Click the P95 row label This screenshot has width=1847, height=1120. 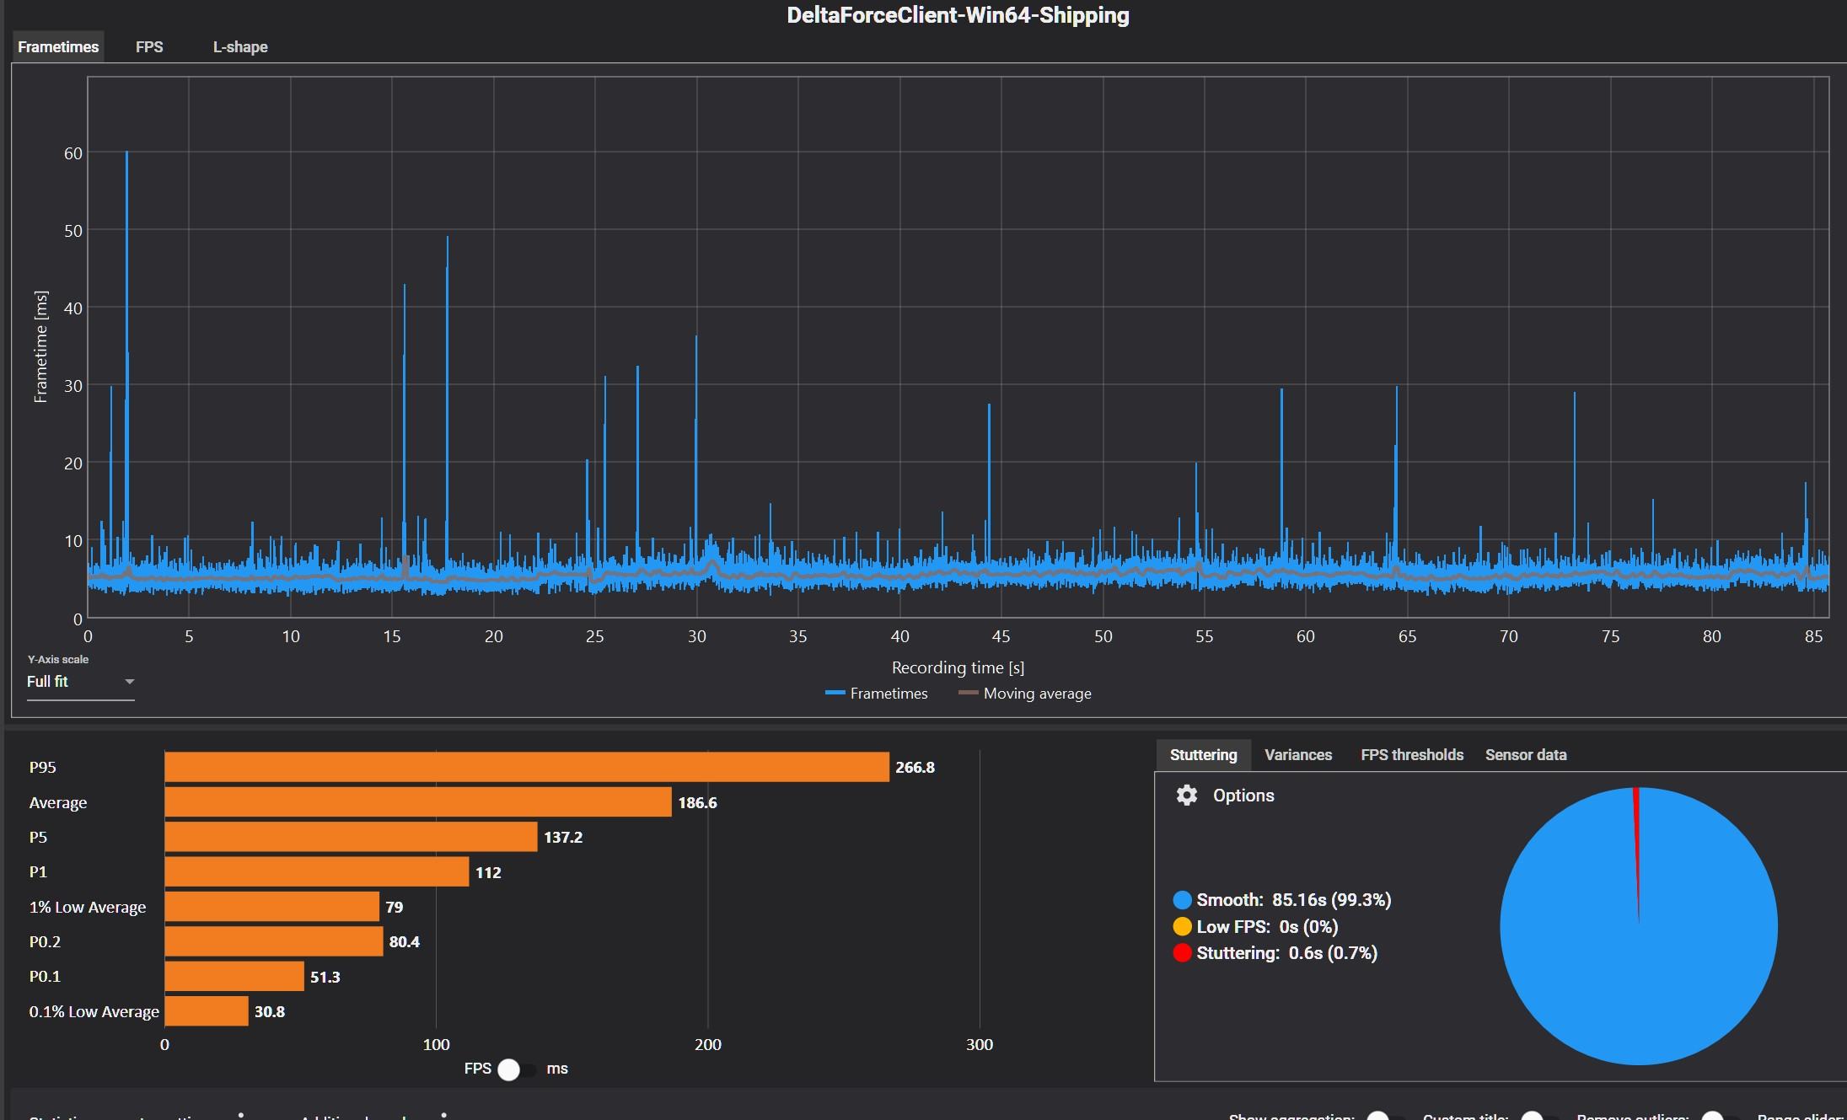[x=43, y=768]
